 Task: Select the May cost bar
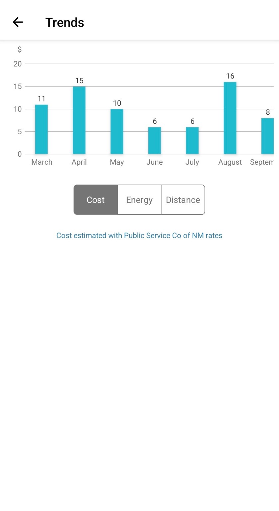(117, 132)
